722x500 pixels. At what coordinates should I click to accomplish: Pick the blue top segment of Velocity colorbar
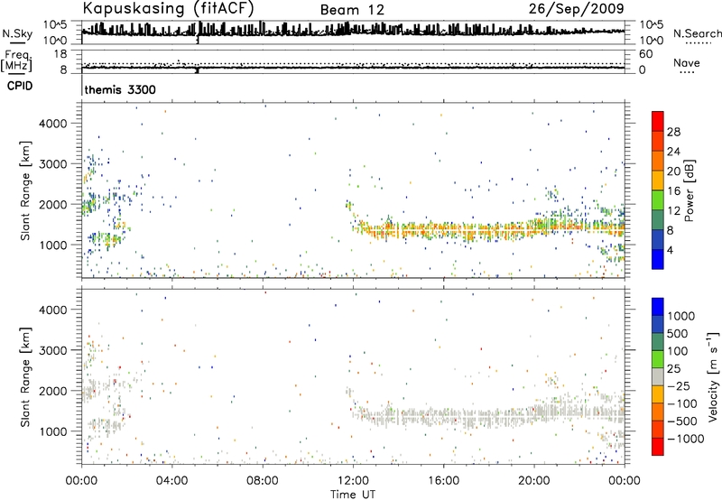pos(658,307)
